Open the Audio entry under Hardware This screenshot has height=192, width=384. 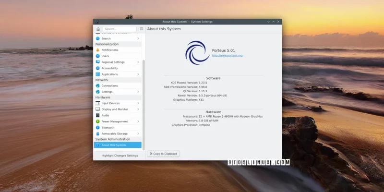118,115
